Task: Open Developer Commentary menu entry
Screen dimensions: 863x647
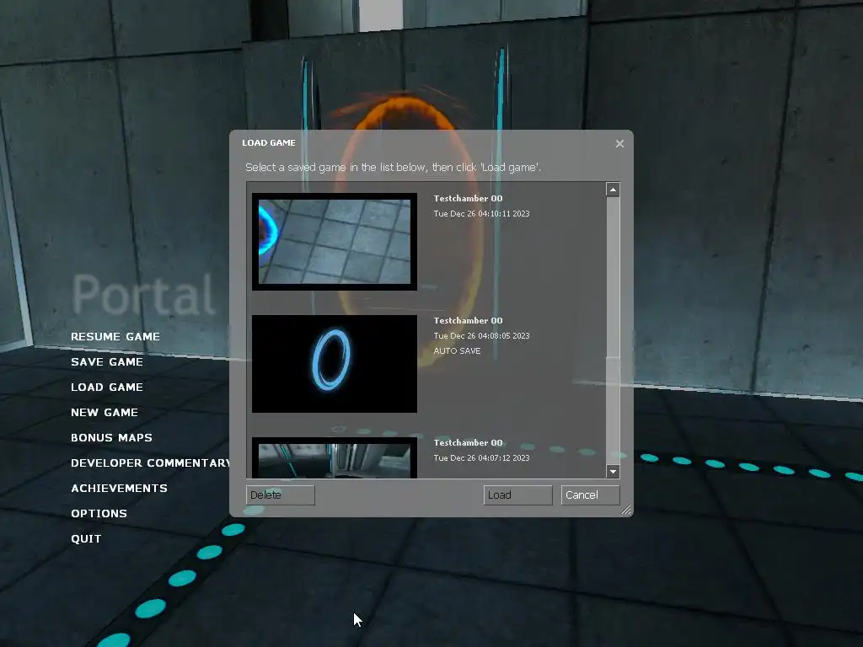Action: coord(150,463)
